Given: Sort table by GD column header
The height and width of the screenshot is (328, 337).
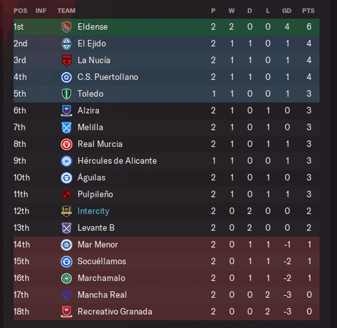Looking at the screenshot, I should [x=287, y=11].
